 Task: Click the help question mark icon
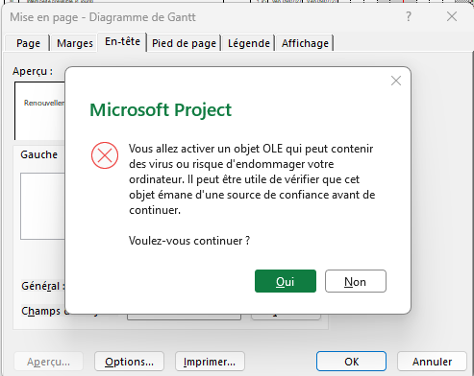[409, 16]
